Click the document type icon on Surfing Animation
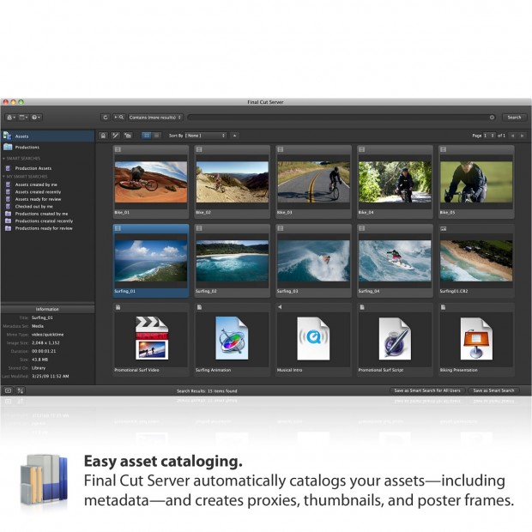 tap(199, 307)
